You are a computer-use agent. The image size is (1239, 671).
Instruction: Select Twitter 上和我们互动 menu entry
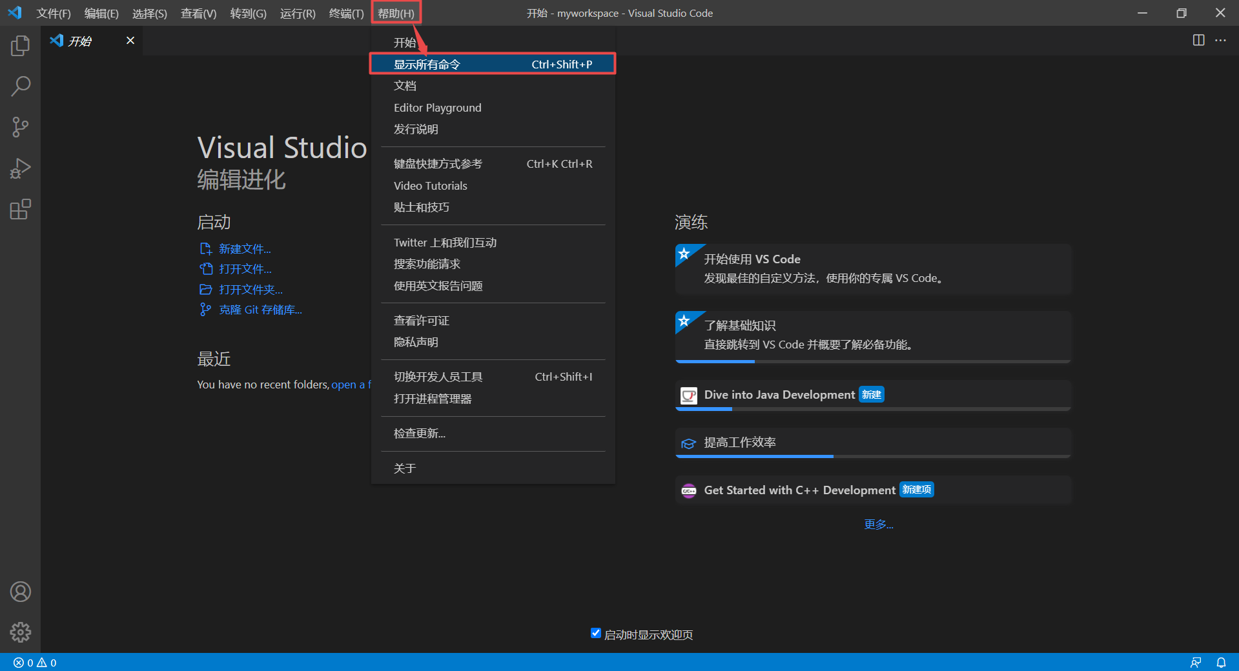[493, 243]
